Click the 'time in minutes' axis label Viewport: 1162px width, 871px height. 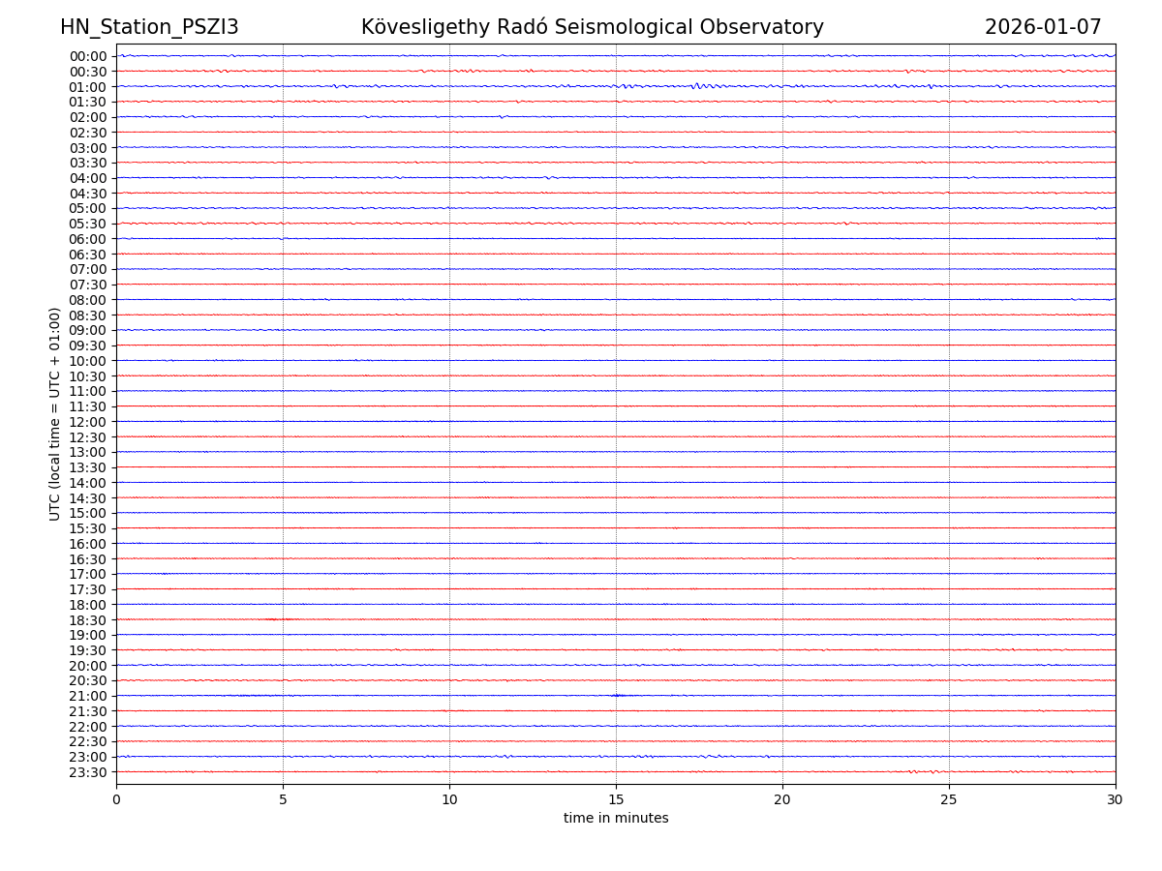[x=616, y=819]
